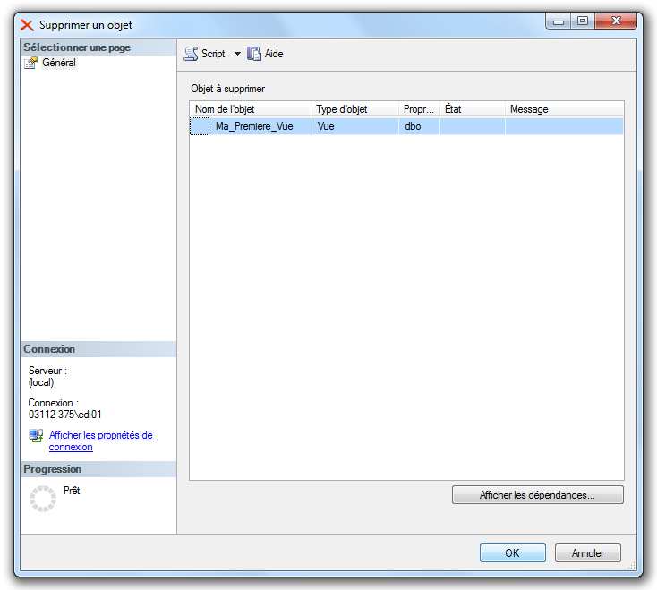The width and height of the screenshot is (657, 590).
Task: Click the Propr... column header
Action: (419, 109)
